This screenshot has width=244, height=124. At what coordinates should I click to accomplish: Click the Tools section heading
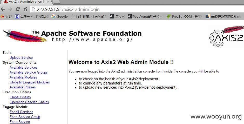(7, 53)
